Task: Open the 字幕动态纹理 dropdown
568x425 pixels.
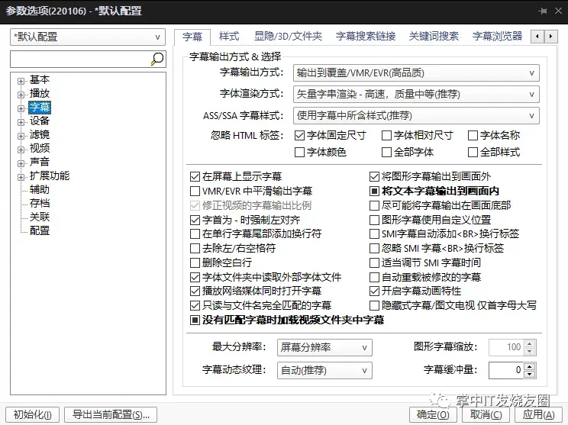Action: point(324,370)
